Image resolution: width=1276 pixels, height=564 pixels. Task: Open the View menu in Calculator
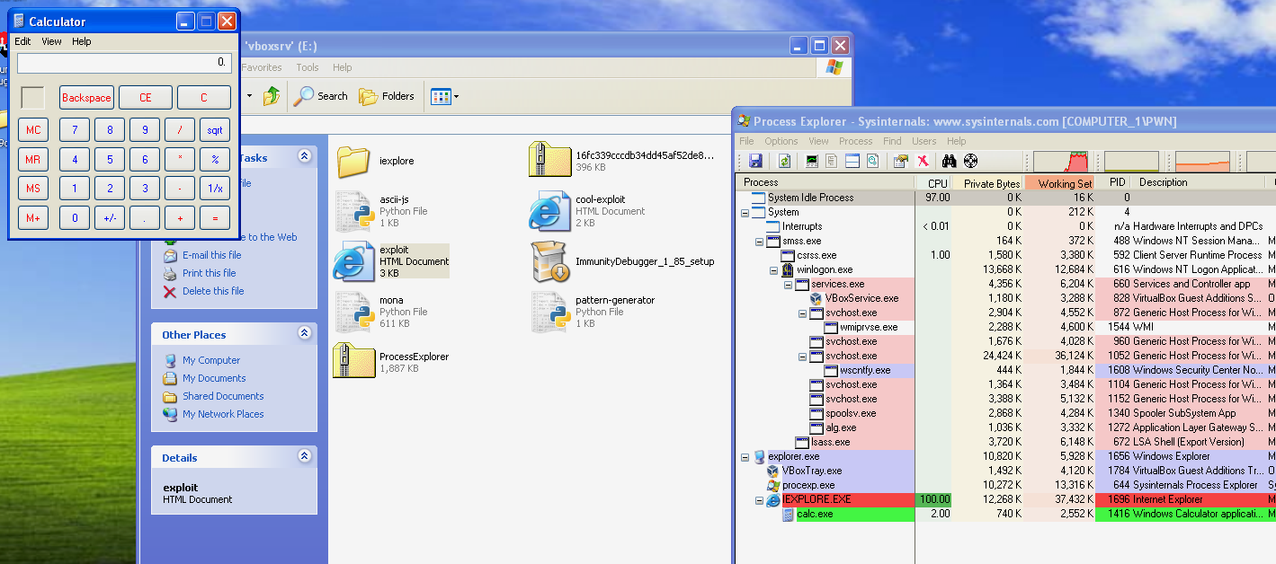pyautogui.click(x=52, y=41)
